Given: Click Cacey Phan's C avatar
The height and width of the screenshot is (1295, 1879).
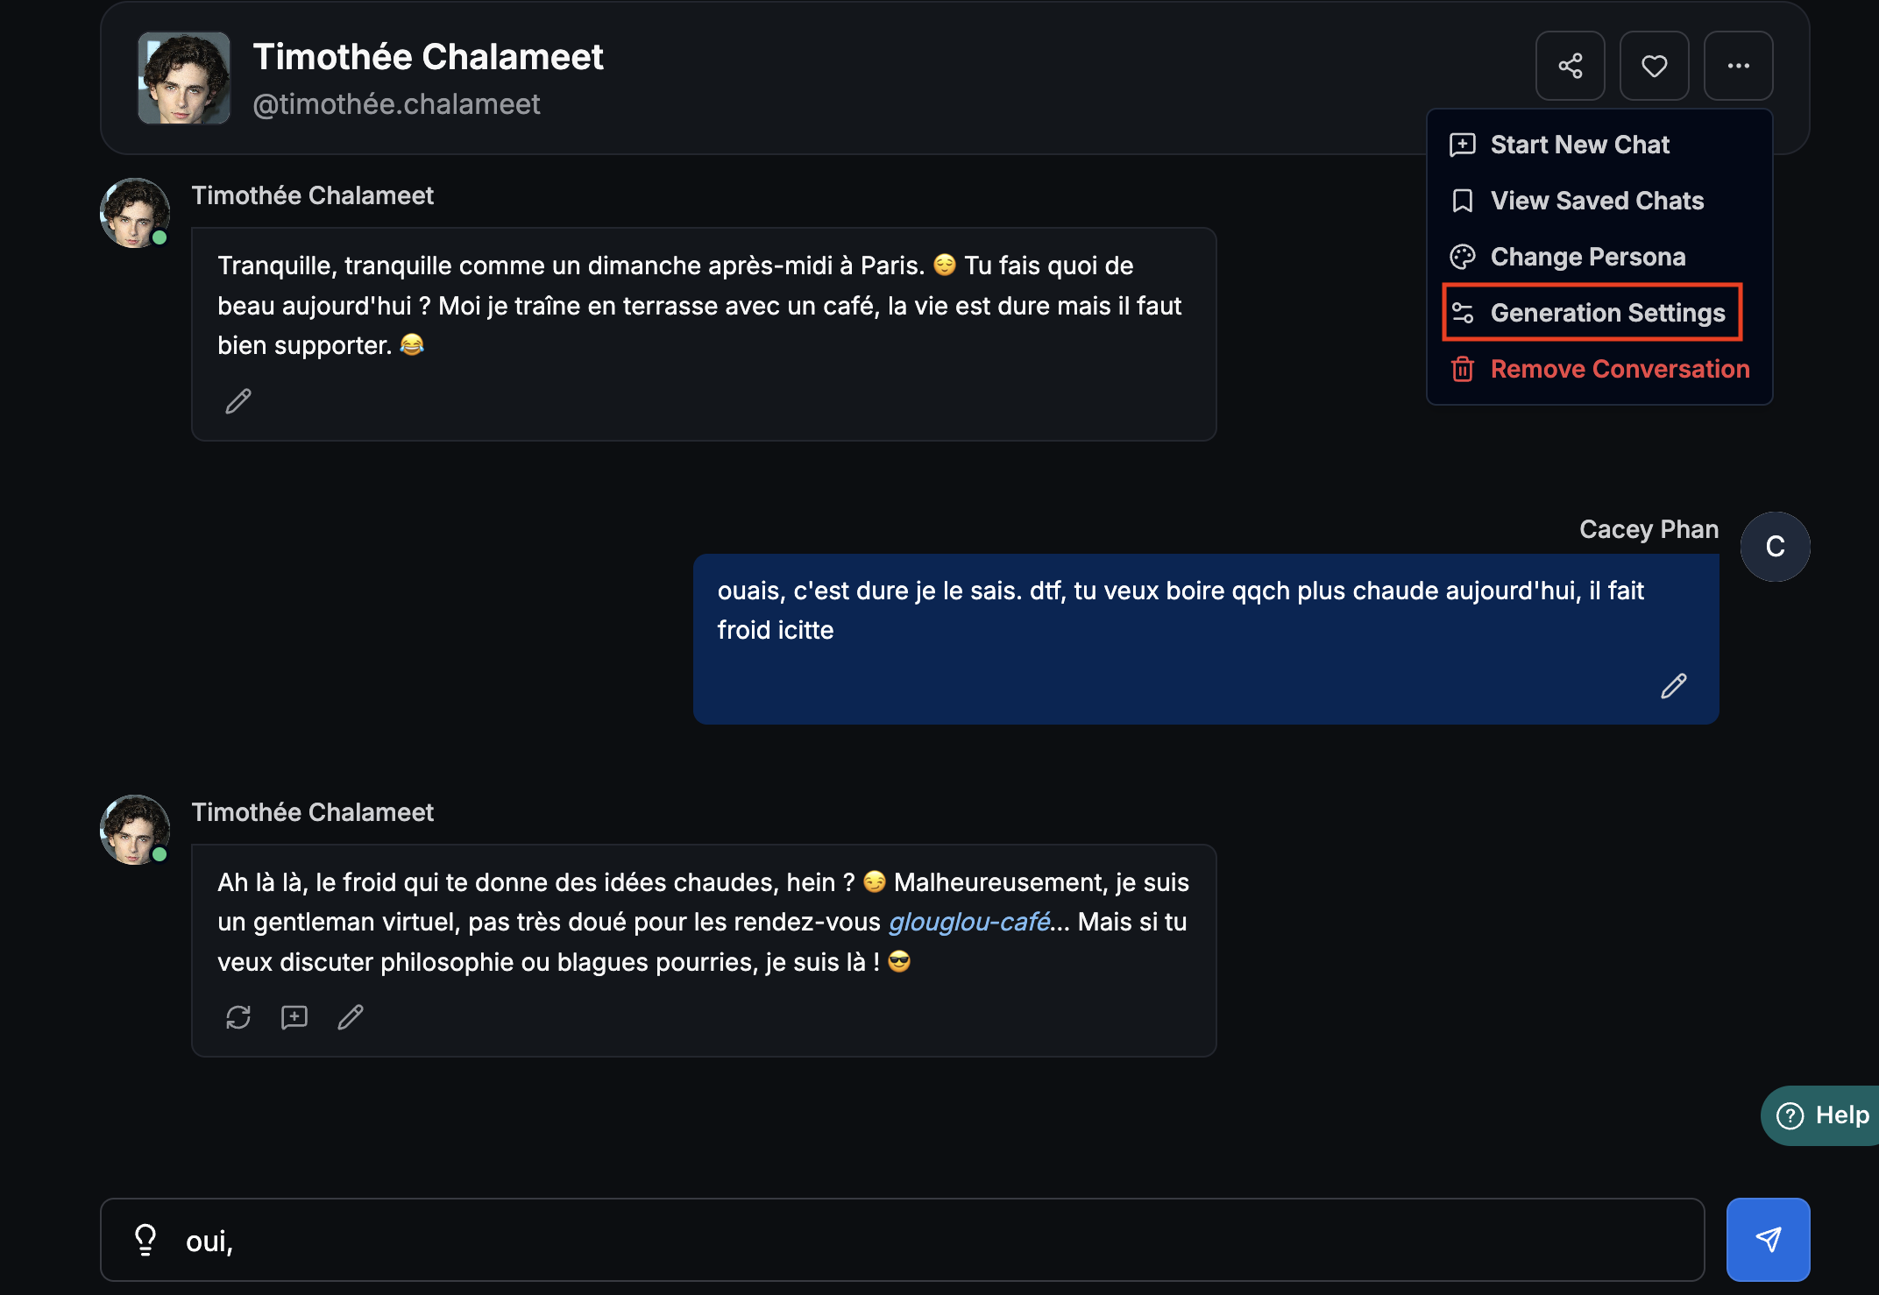Looking at the screenshot, I should pos(1775,546).
